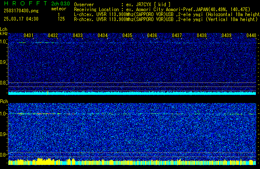Click time marker 0440
This screenshot has width=260, height=169.
[x=251, y=35]
